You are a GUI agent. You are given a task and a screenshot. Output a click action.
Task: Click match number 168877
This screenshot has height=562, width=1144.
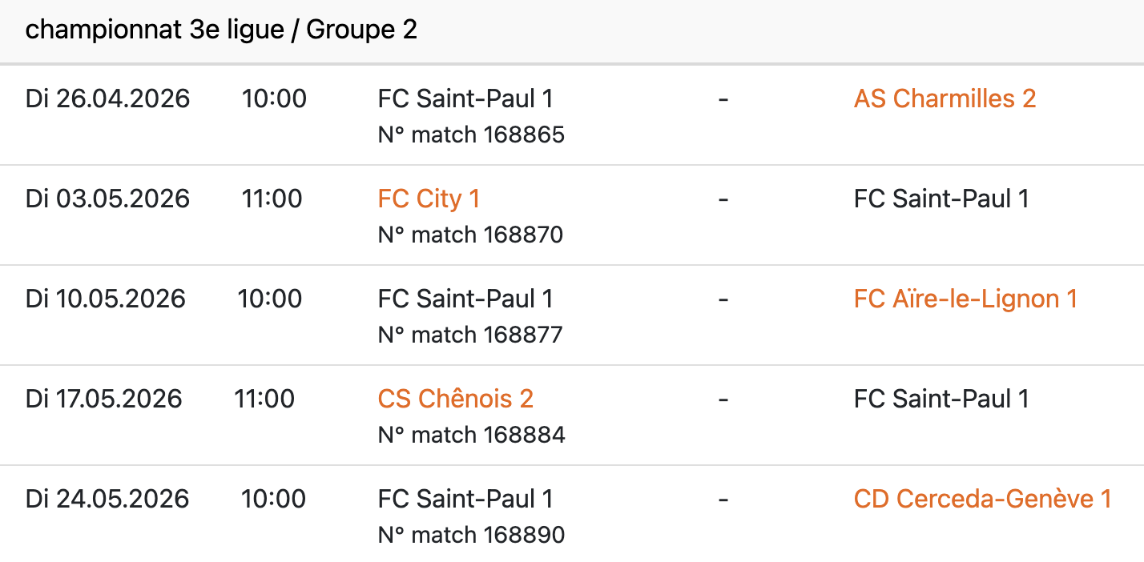(x=470, y=335)
